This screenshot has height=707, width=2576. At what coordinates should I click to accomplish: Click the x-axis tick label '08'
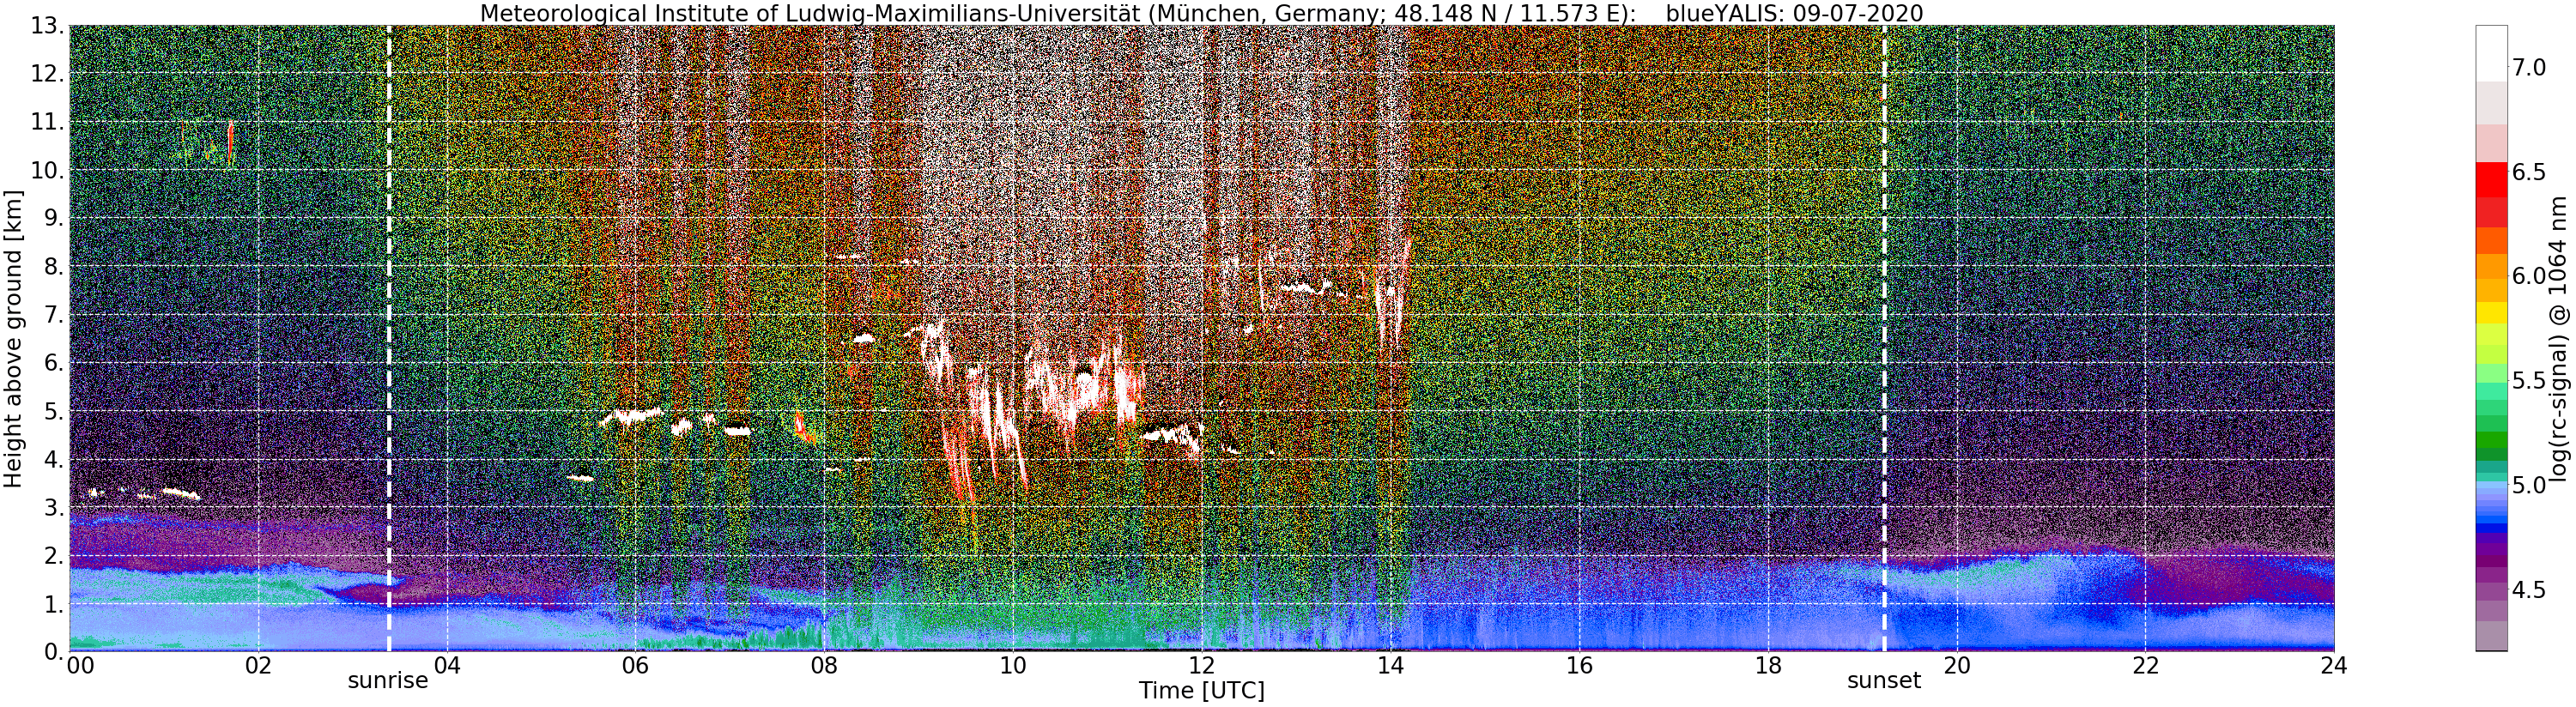(x=824, y=667)
